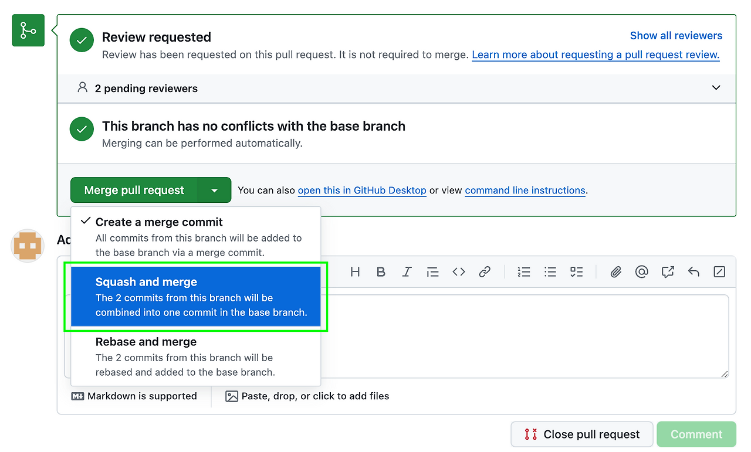Screen dimensions: 751x452
Task: Mention a user with @ icon
Action: (x=641, y=272)
